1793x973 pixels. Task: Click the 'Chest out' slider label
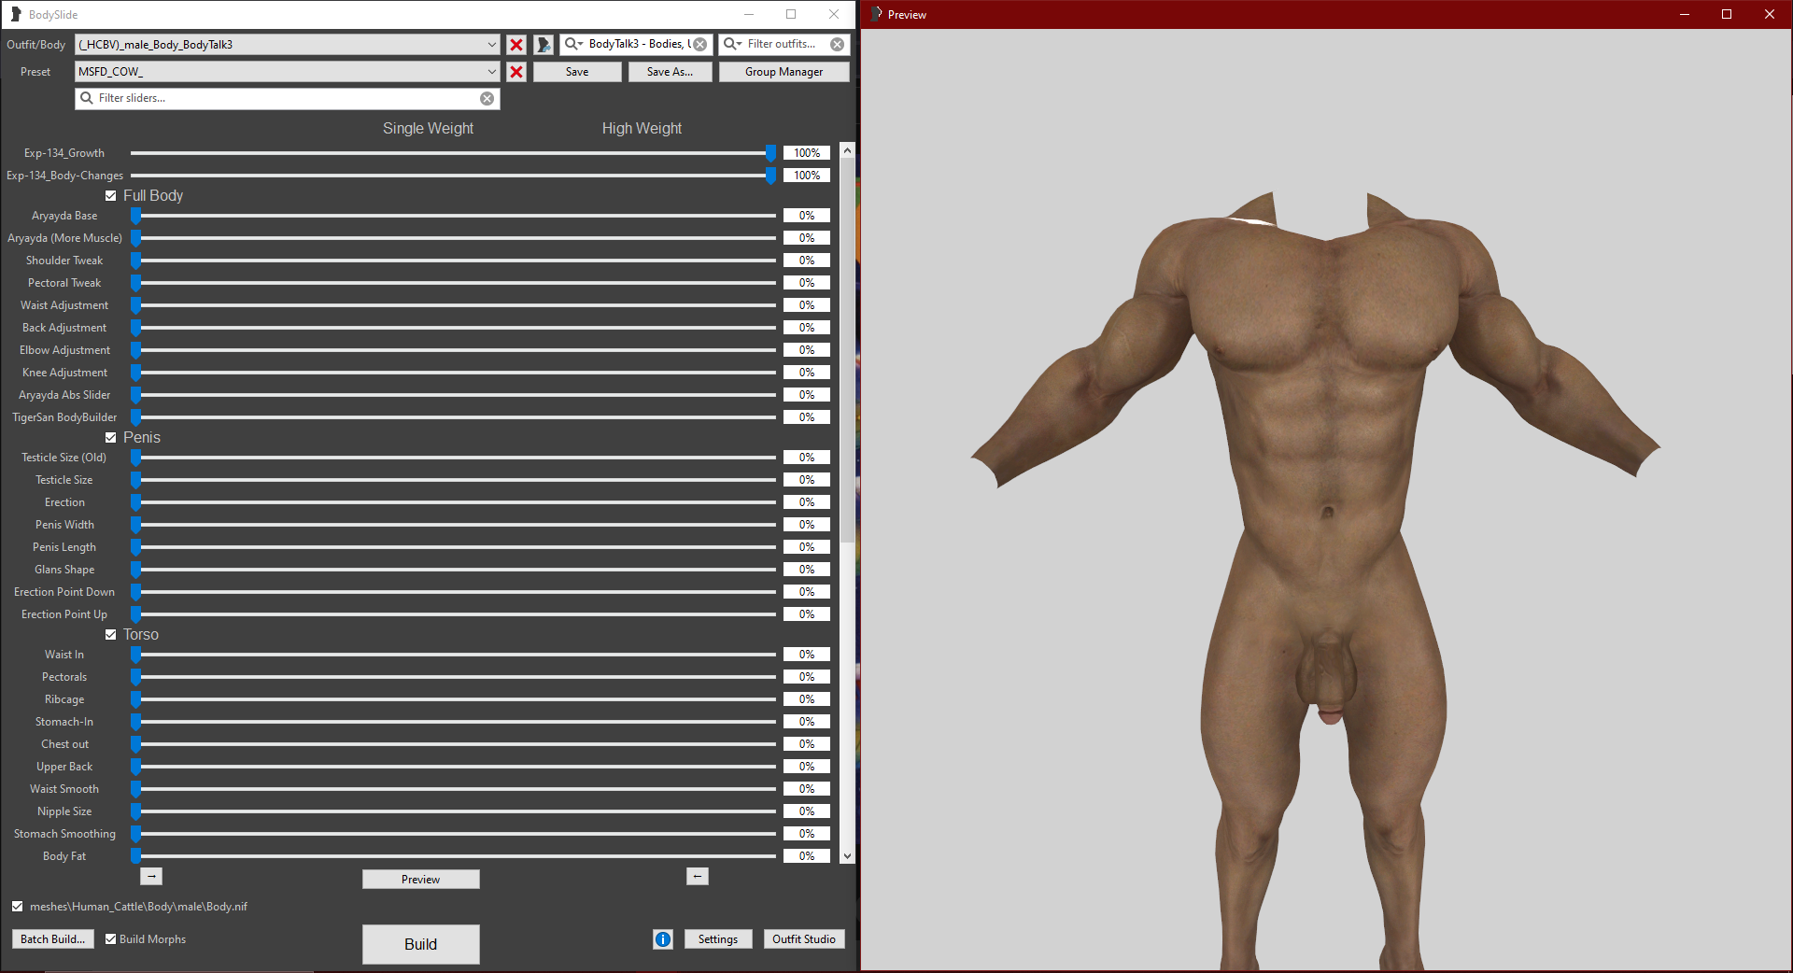pos(64,744)
